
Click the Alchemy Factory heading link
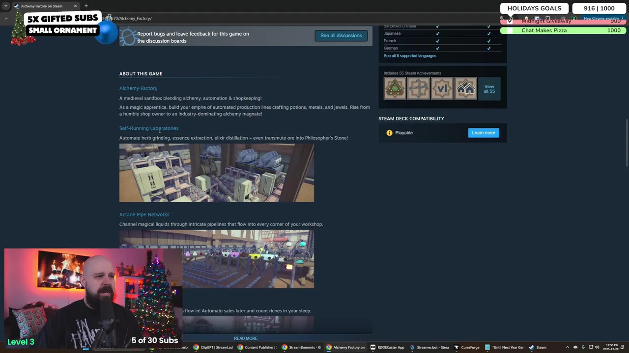click(x=138, y=88)
